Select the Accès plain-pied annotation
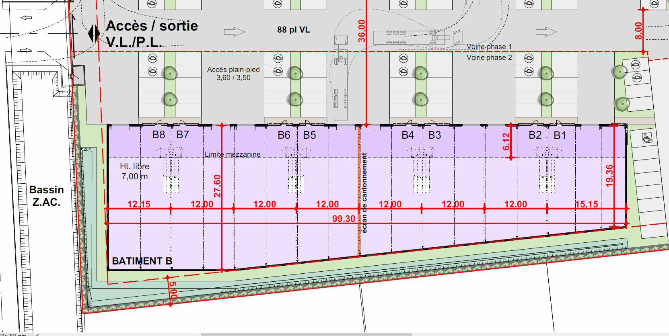Viewport: 669px width, 336px height. [233, 74]
